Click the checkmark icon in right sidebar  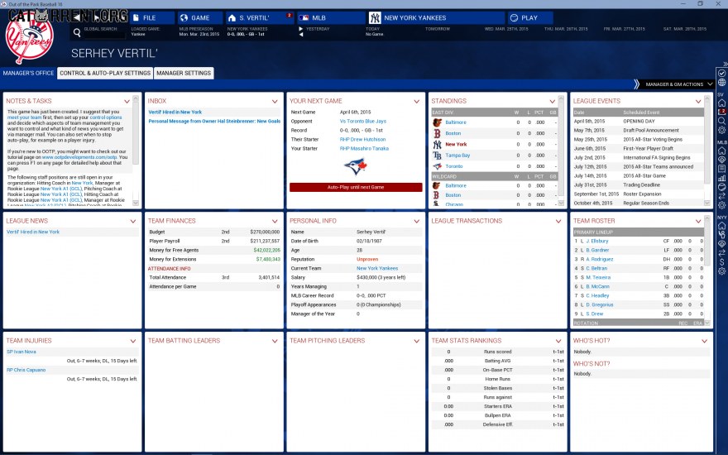[721, 74]
